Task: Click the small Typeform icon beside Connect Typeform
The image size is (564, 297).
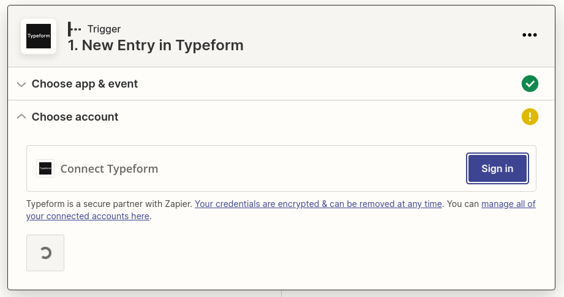Action: tap(45, 168)
